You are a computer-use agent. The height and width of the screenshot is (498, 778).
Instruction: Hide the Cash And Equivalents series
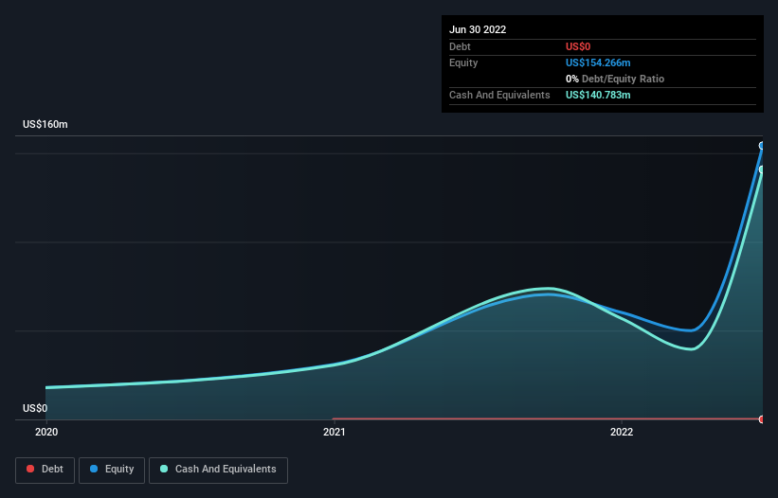pyautogui.click(x=218, y=470)
